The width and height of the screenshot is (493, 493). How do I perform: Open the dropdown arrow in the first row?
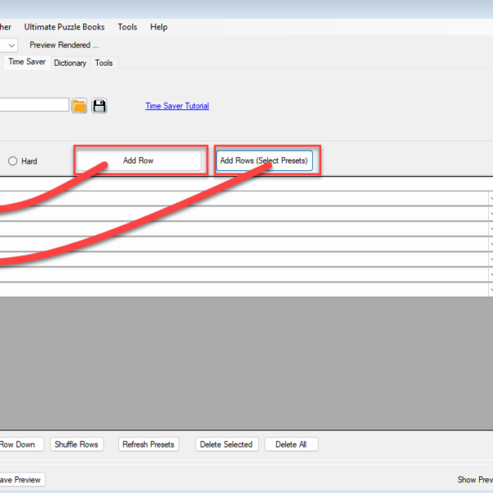coord(491,198)
